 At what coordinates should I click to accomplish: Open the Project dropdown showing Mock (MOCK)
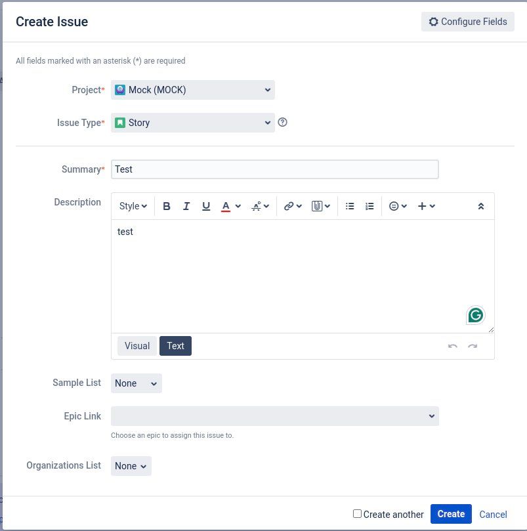point(193,90)
